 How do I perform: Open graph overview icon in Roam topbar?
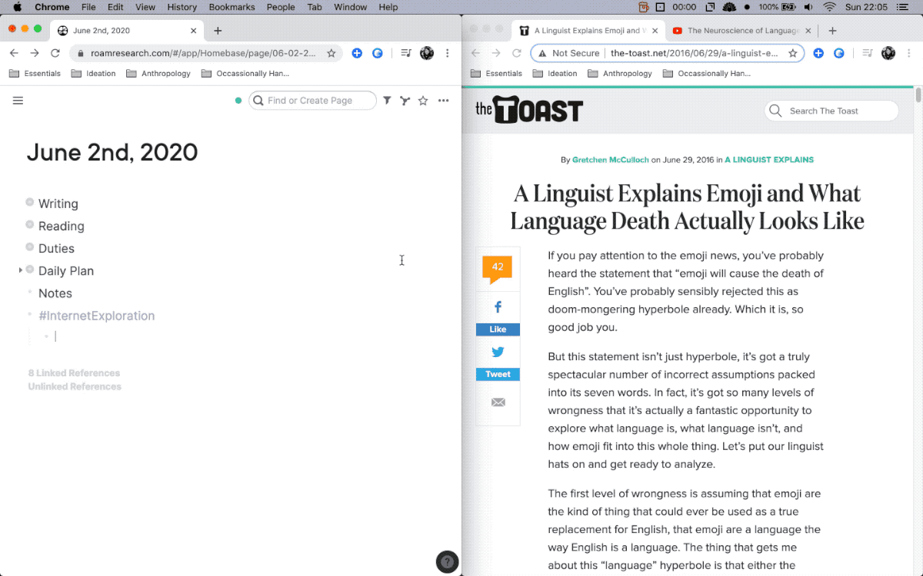[x=405, y=101]
